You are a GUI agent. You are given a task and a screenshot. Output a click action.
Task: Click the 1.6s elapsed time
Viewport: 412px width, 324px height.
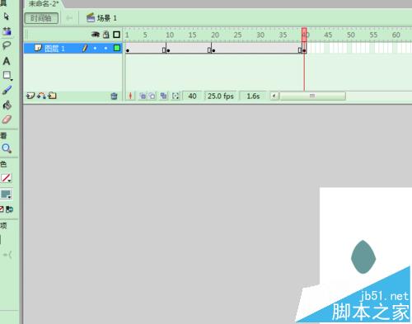click(x=253, y=96)
